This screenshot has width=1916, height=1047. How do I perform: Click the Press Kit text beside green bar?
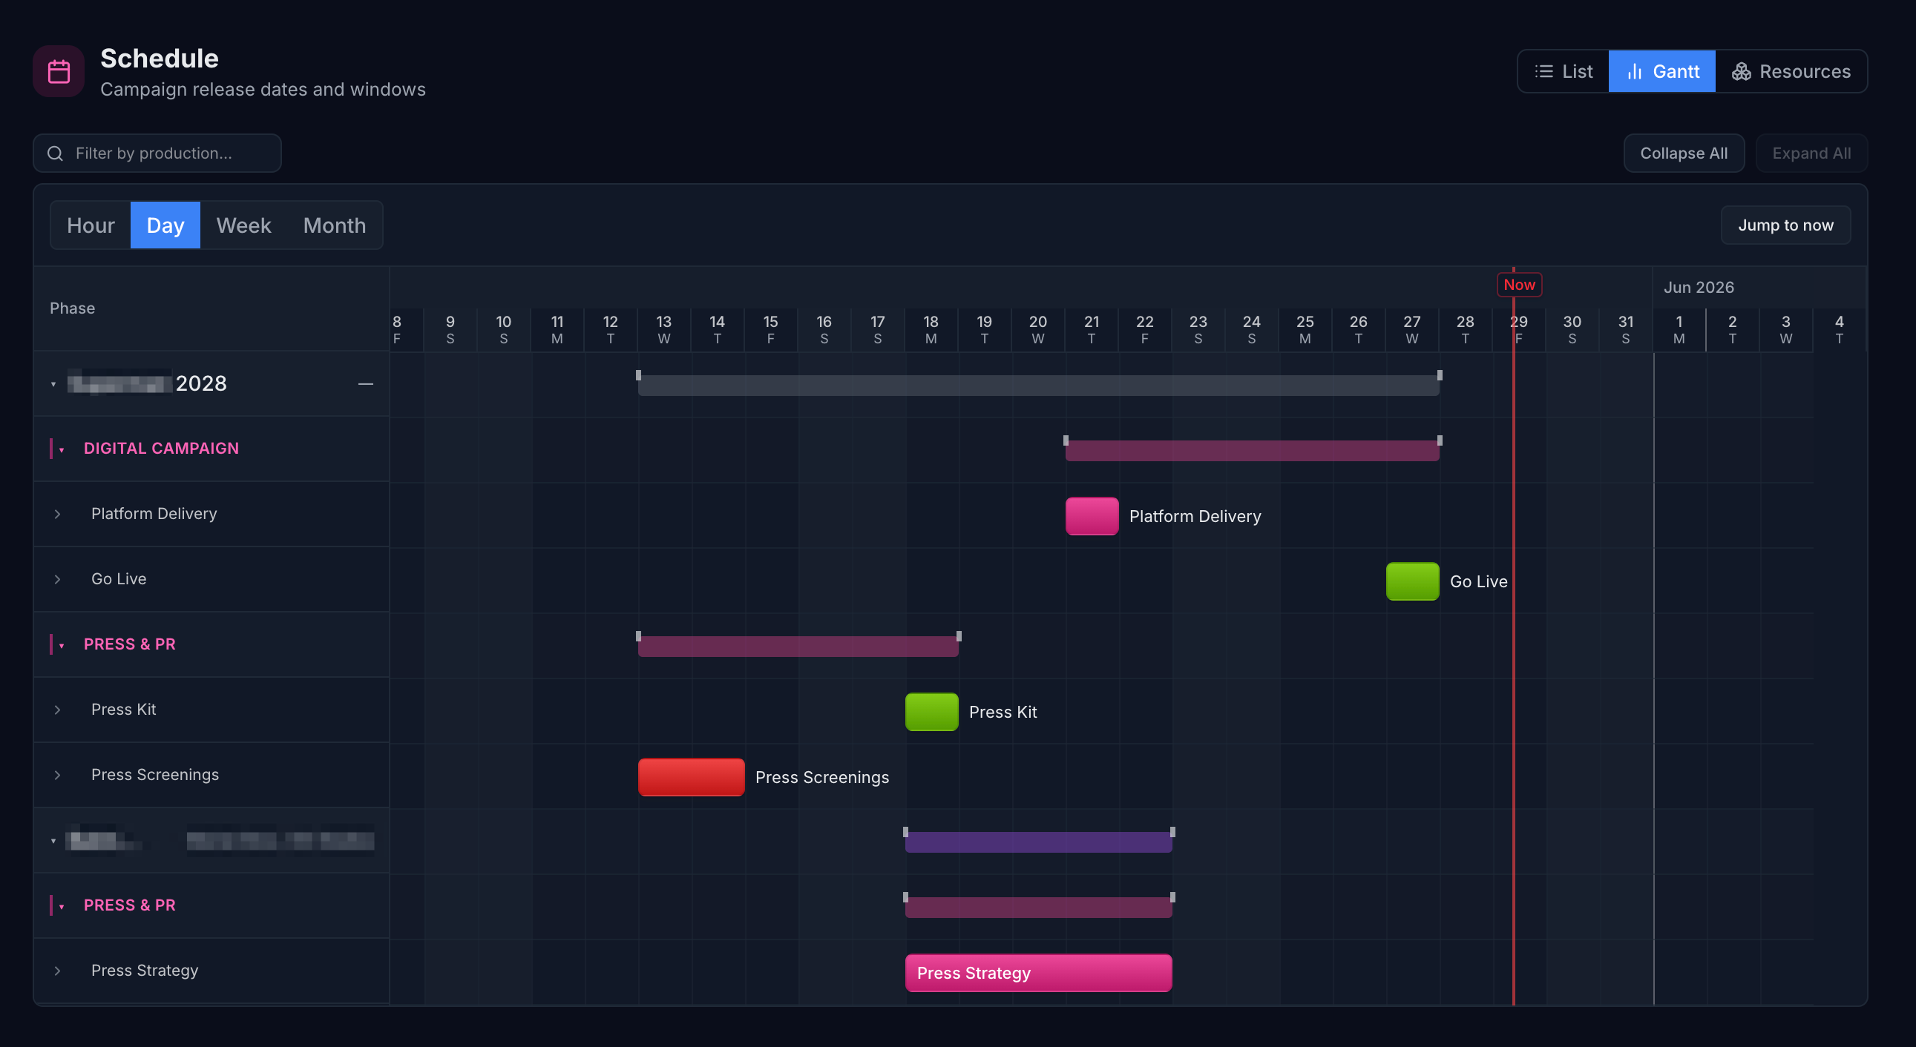pyautogui.click(x=1003, y=712)
